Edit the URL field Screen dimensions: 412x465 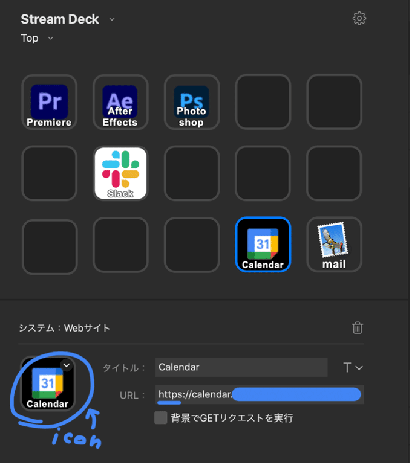pyautogui.click(x=261, y=396)
